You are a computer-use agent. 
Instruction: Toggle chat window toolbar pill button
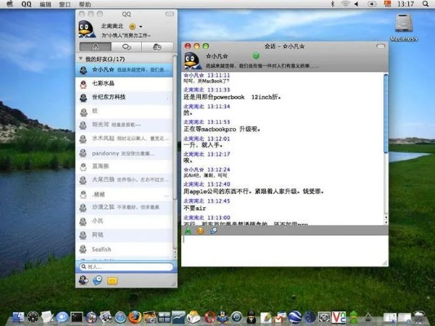380,46
